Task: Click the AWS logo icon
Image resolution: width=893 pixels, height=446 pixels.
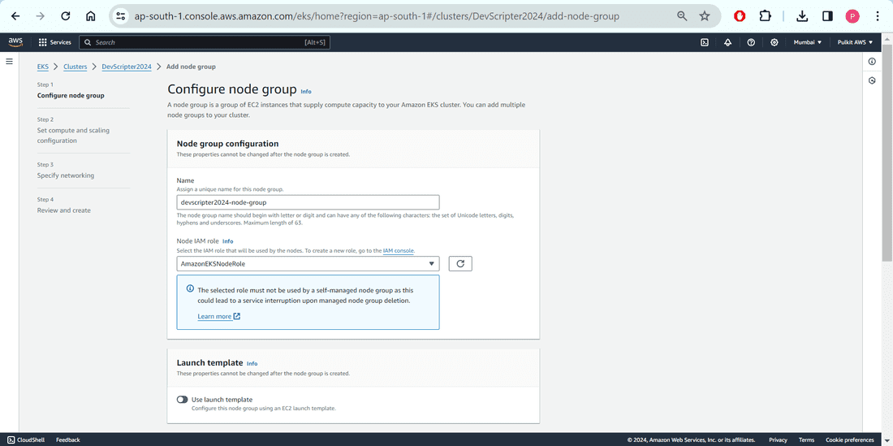Action: point(15,42)
